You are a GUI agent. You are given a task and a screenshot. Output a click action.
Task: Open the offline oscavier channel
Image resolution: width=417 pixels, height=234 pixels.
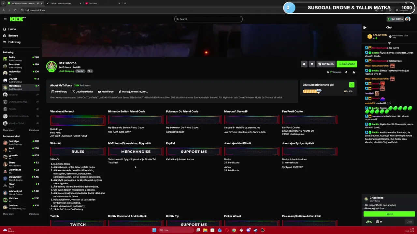point(21,95)
